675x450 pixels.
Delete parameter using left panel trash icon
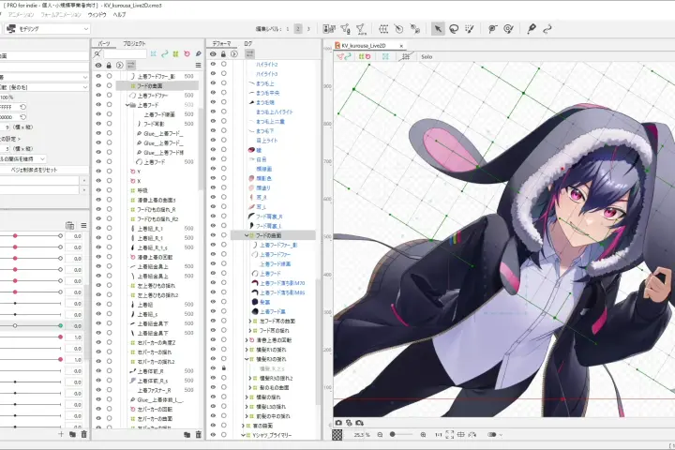click(84, 434)
